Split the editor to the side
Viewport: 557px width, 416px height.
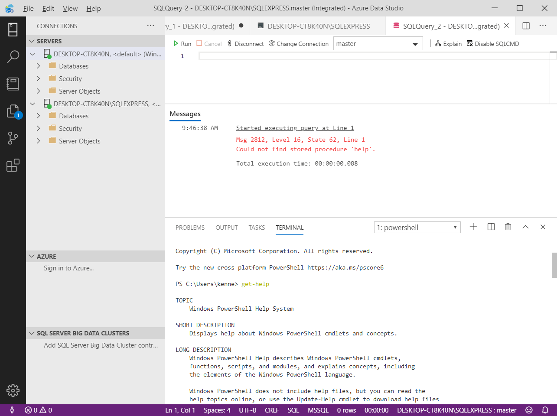526,26
